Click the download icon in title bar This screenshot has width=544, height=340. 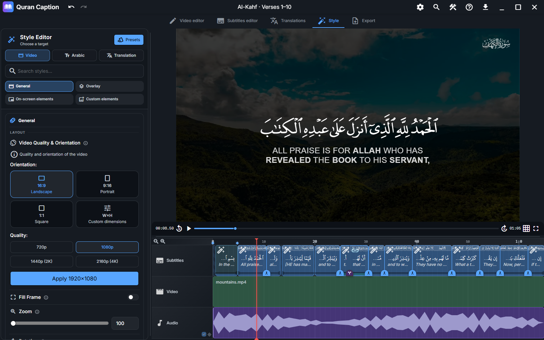(x=486, y=7)
